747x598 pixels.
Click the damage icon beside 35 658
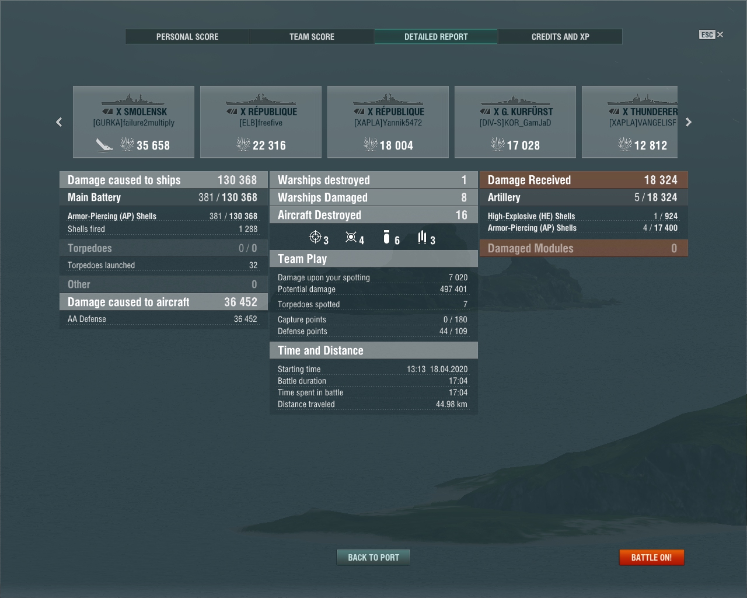(x=127, y=144)
